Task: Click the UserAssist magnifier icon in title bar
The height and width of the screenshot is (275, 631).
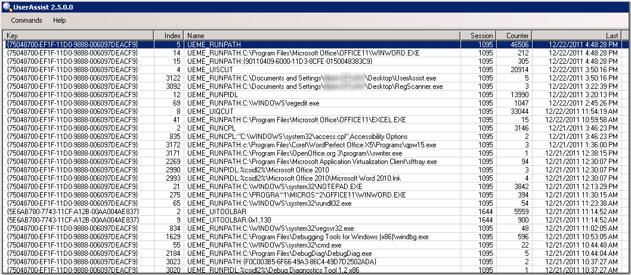Action: [x=7, y=7]
